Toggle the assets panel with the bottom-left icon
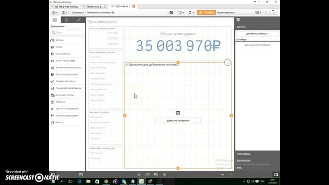 [53, 175]
